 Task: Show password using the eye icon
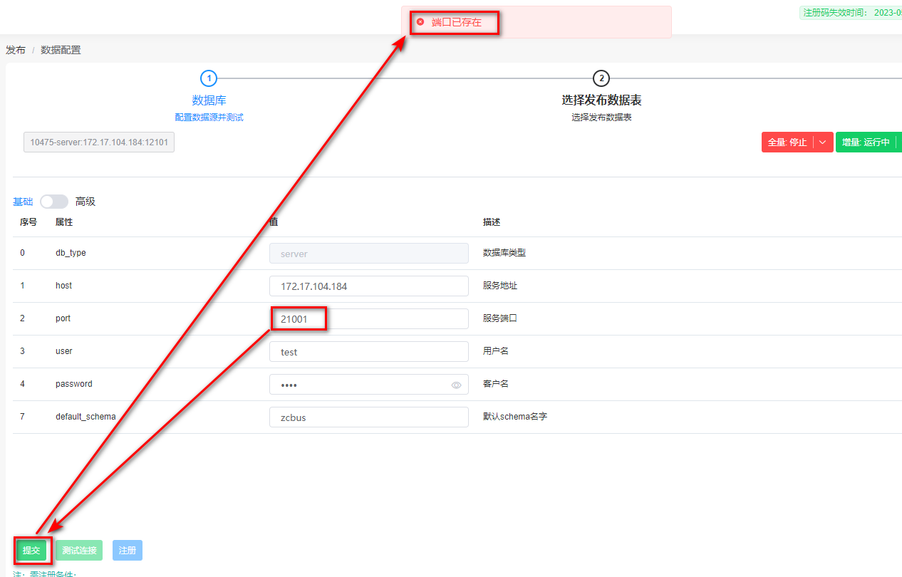456,385
